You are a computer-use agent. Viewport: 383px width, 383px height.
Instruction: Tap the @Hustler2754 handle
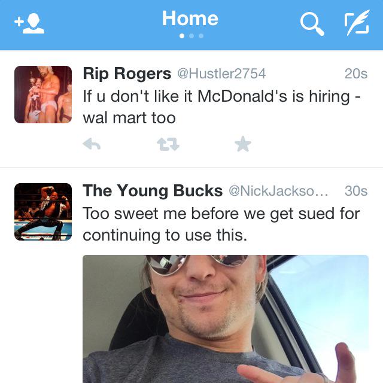click(x=221, y=74)
